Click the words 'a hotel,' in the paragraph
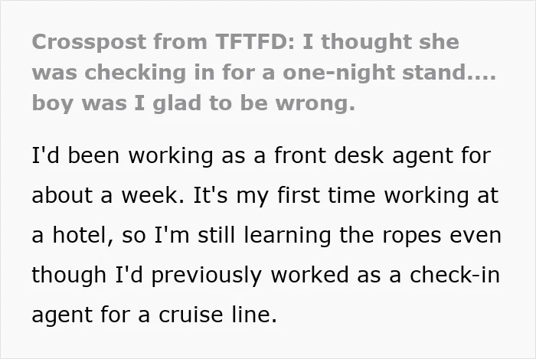The image size is (536, 359). [x=73, y=236]
